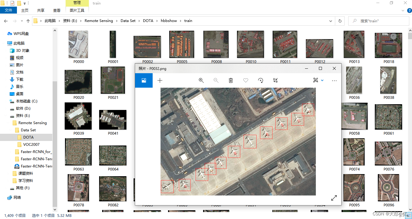This screenshot has width=412, height=219.
Task: Maximize the Photos window P0032.png
Action: (320, 68)
